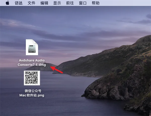Click the '微信公众号 Mac软件站.png' file name
Image resolution: width=151 pixels, height=116 pixels.
[32, 93]
